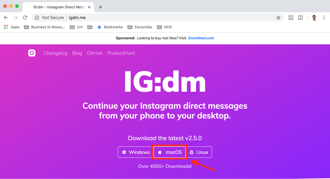Click the Not Secure info icon

click(37, 18)
